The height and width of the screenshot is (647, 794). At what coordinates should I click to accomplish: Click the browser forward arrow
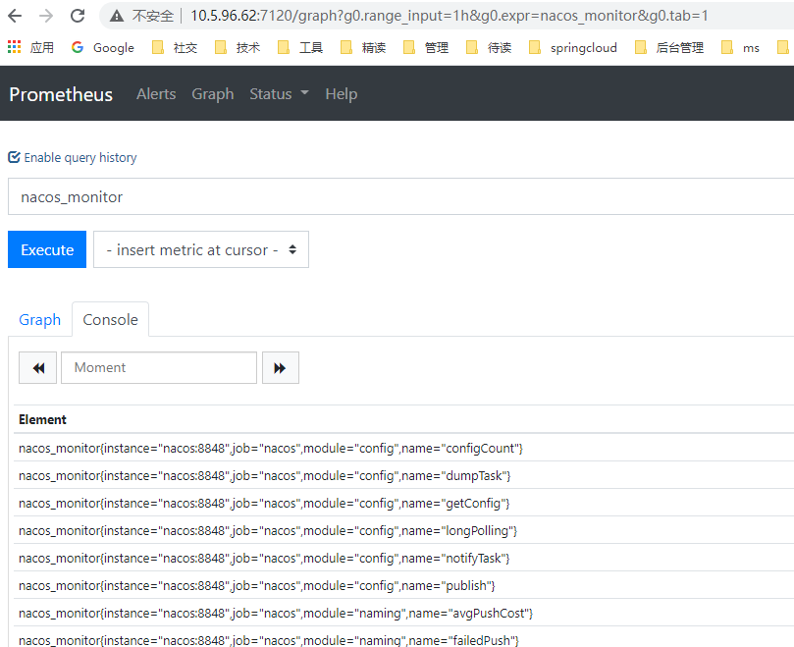(46, 17)
